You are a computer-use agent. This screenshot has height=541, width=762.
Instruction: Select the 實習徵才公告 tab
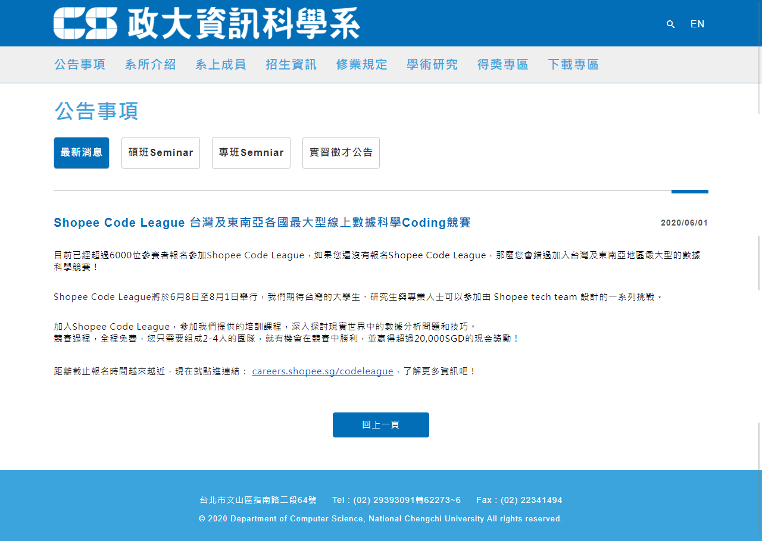click(x=341, y=153)
